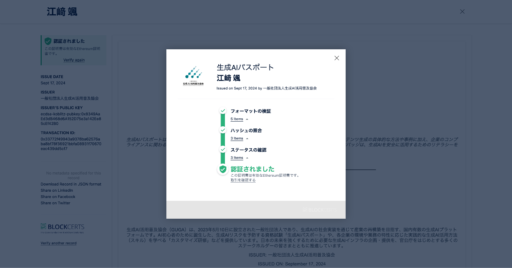Expand the 5 Items list under フォーマットの検証
The height and width of the screenshot is (268, 512).
click(237, 119)
